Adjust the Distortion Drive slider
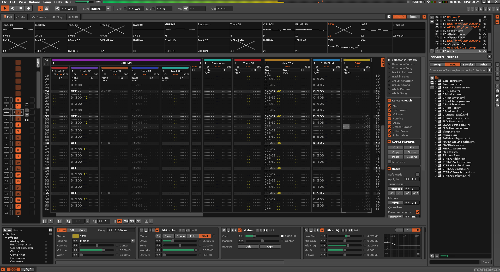The height and width of the screenshot is (272, 500). pyautogui.click(x=172, y=241)
